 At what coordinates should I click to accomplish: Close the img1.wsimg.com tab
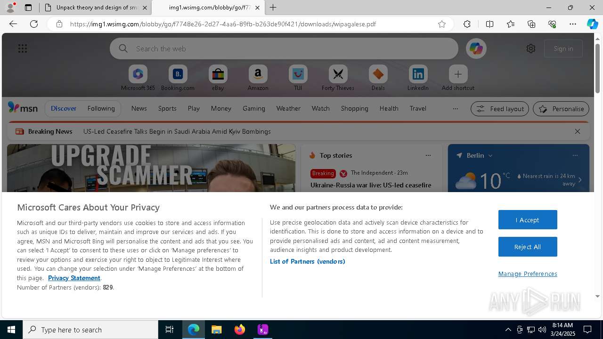click(x=257, y=8)
